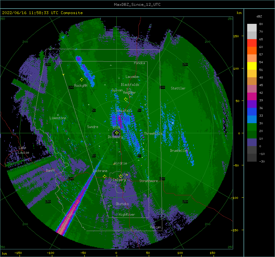Viewport: 275px width, 257px height.
Task: Select the purple 36–39 dBZ legend swatch
Action: pyautogui.click(x=252, y=104)
